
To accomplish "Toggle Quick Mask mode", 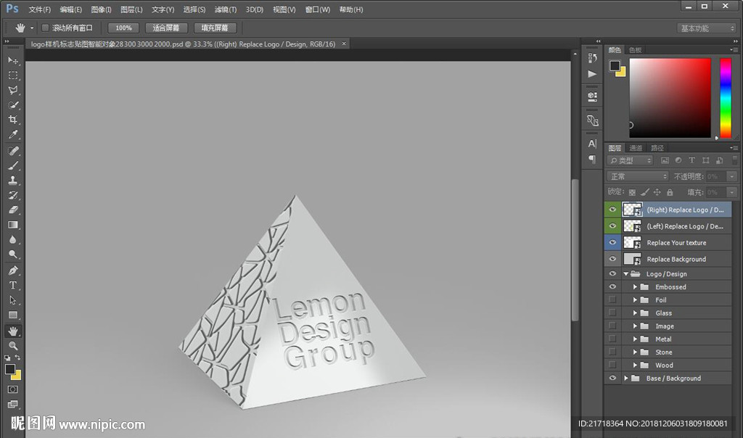I will coord(13,389).
